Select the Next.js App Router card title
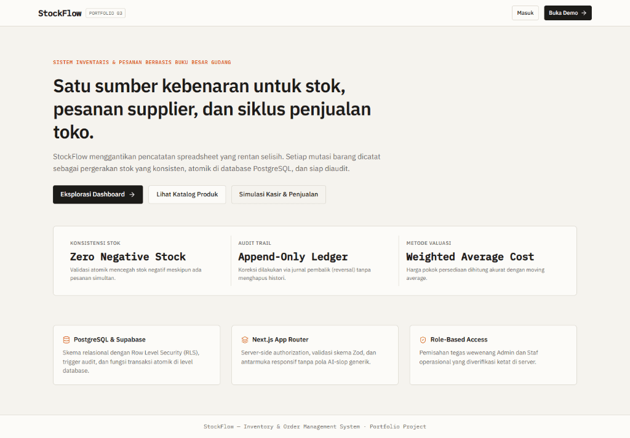This screenshot has height=438, width=630. [281, 340]
